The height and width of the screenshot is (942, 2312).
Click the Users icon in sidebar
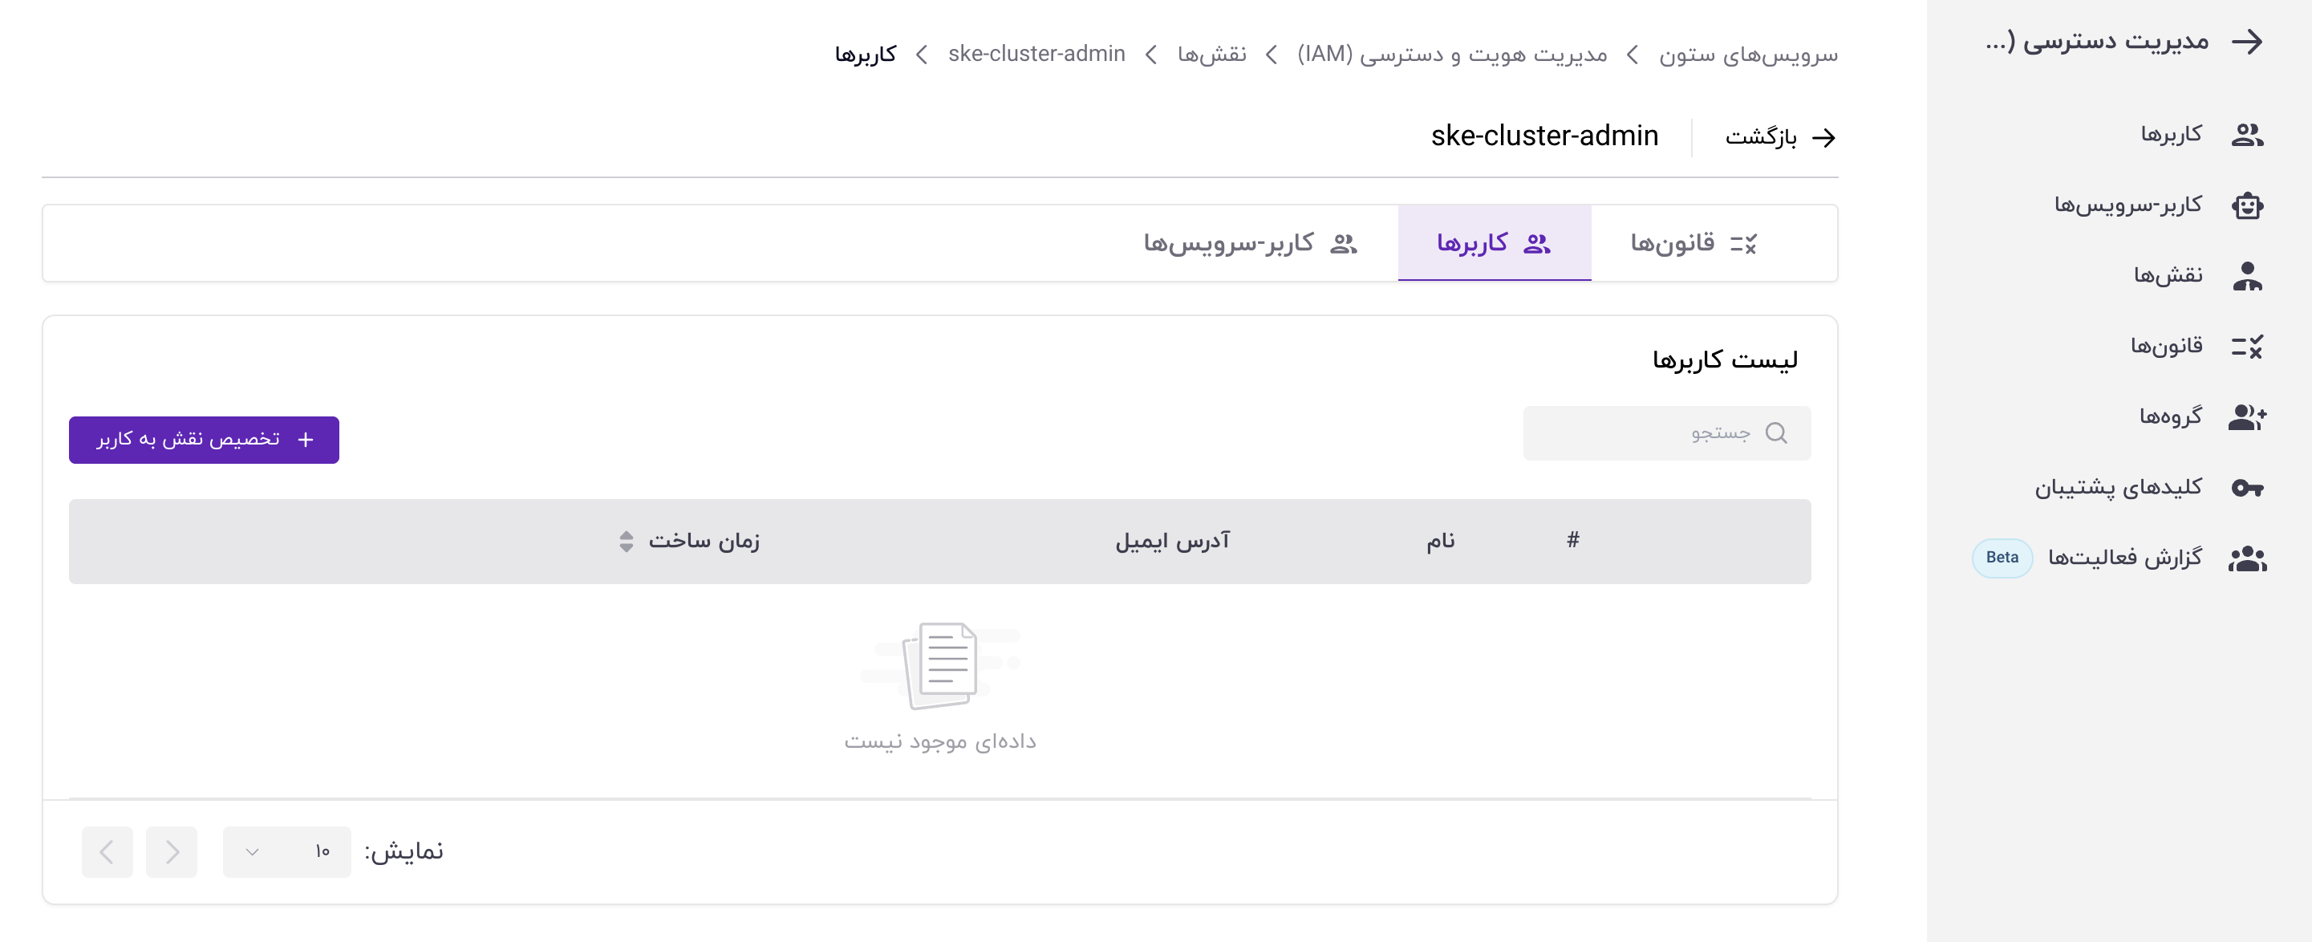click(2246, 135)
